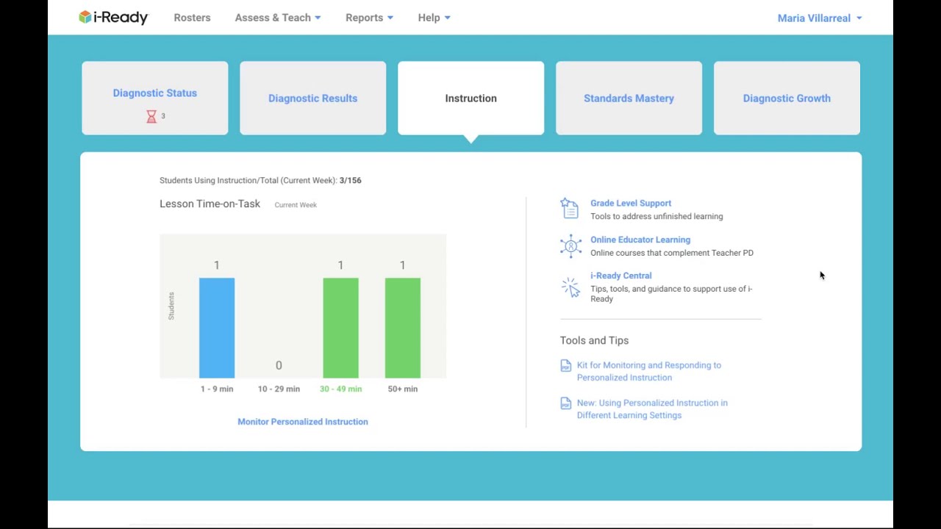Open New: Using Personalized Instruction link
The height and width of the screenshot is (529, 941).
(652, 409)
